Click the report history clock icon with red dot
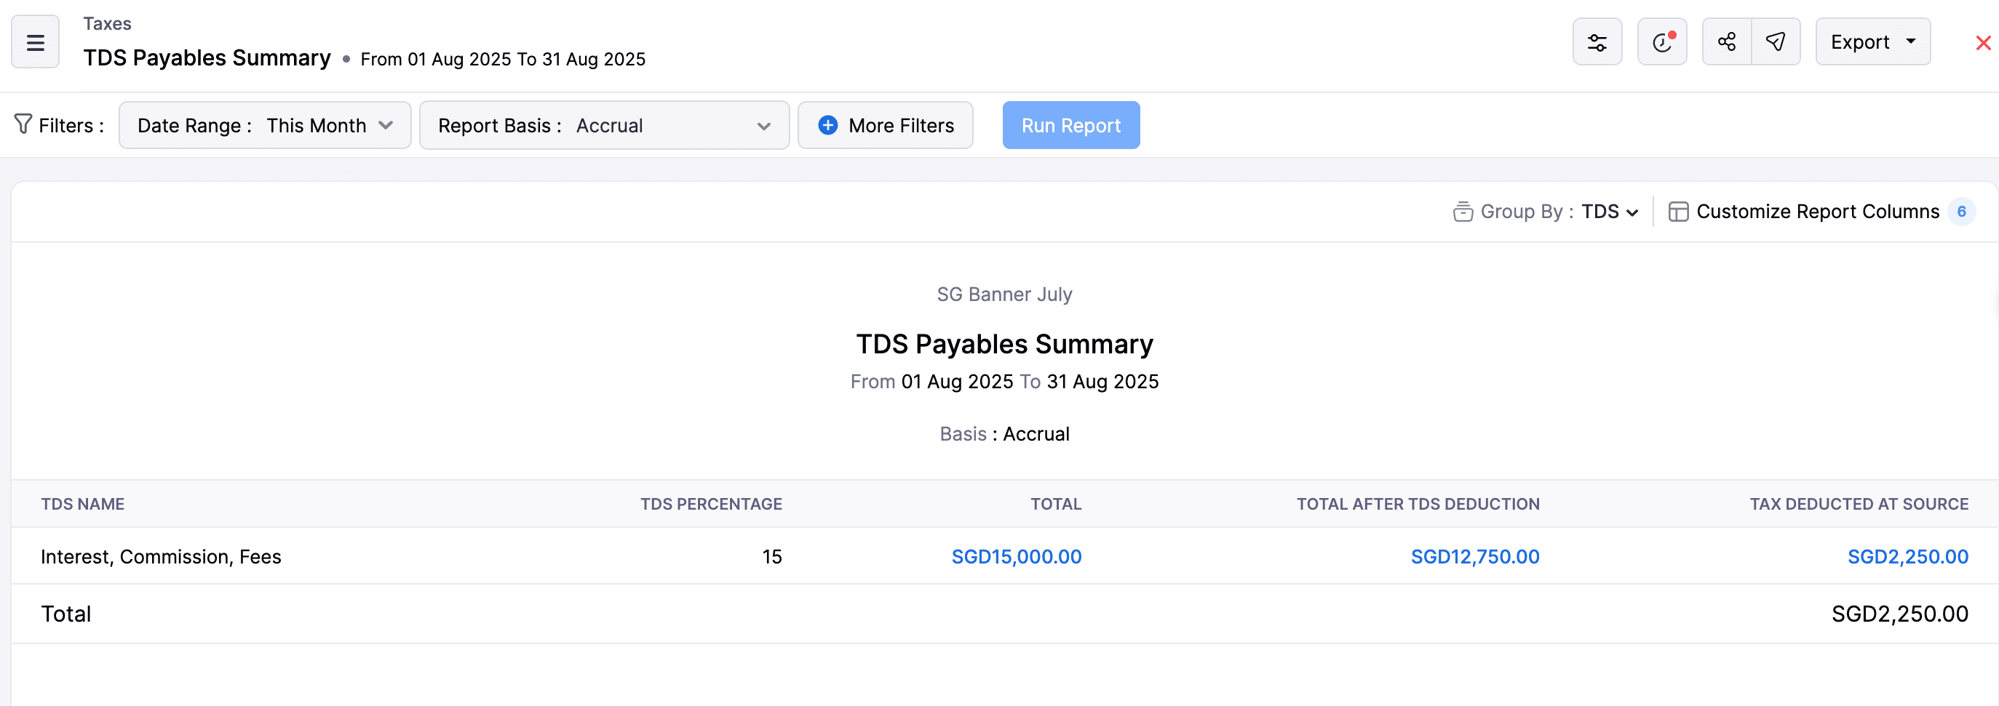 [1661, 42]
